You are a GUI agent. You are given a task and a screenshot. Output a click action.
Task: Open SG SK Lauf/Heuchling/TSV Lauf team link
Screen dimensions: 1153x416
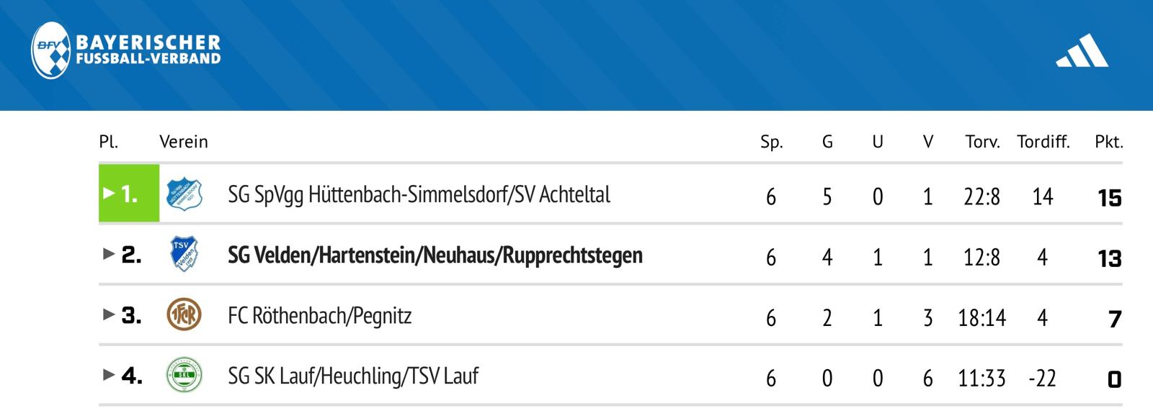click(x=353, y=376)
